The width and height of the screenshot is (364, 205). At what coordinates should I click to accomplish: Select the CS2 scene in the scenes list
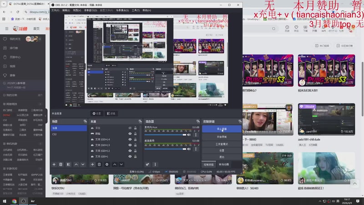click(69, 134)
